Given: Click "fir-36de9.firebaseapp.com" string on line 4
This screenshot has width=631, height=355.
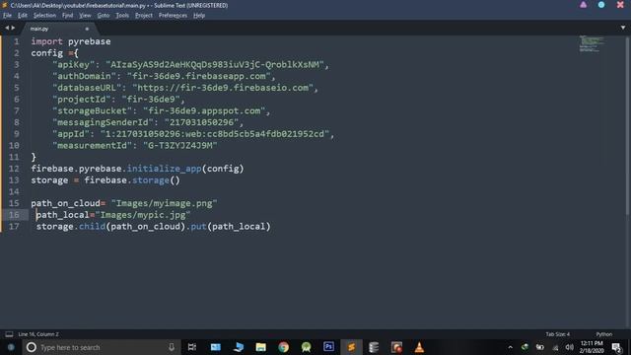Looking at the screenshot, I should (x=199, y=76).
